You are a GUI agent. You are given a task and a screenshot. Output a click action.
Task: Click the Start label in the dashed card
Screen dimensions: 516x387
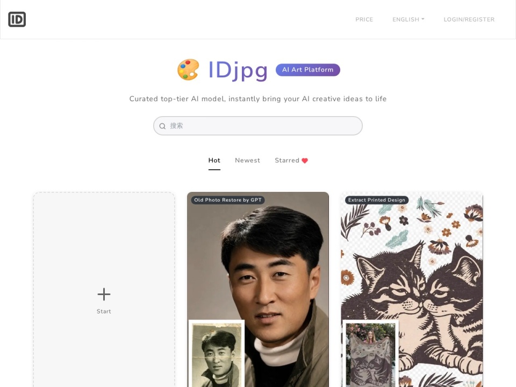pyautogui.click(x=104, y=311)
